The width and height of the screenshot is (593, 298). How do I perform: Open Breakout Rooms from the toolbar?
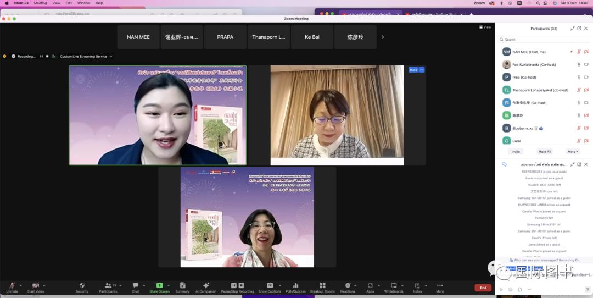(x=322, y=285)
